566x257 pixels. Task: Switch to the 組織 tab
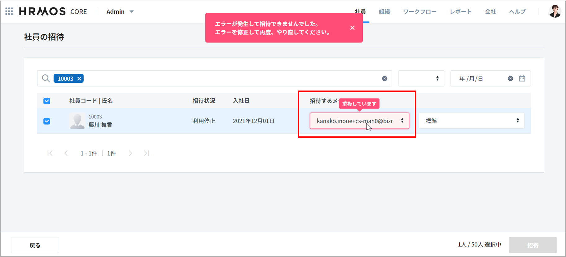tap(384, 12)
